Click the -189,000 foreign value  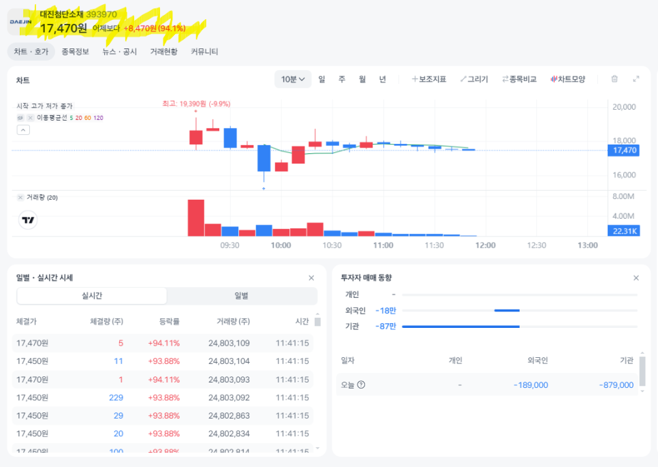coord(531,385)
